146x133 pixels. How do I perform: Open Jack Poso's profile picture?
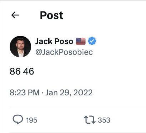click(x=20, y=47)
